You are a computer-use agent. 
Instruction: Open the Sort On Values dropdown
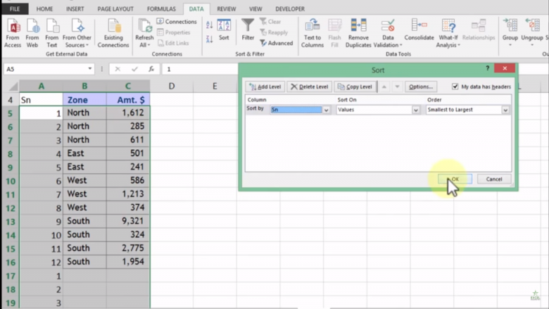pyautogui.click(x=415, y=110)
